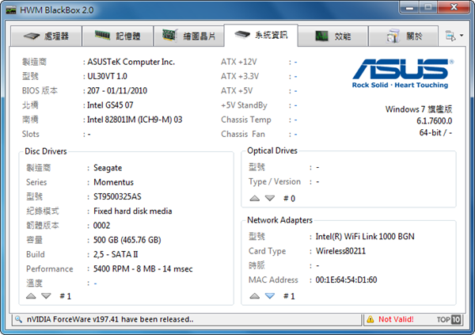
Task: Click the next optical drive down arrow
Action: tap(269, 198)
